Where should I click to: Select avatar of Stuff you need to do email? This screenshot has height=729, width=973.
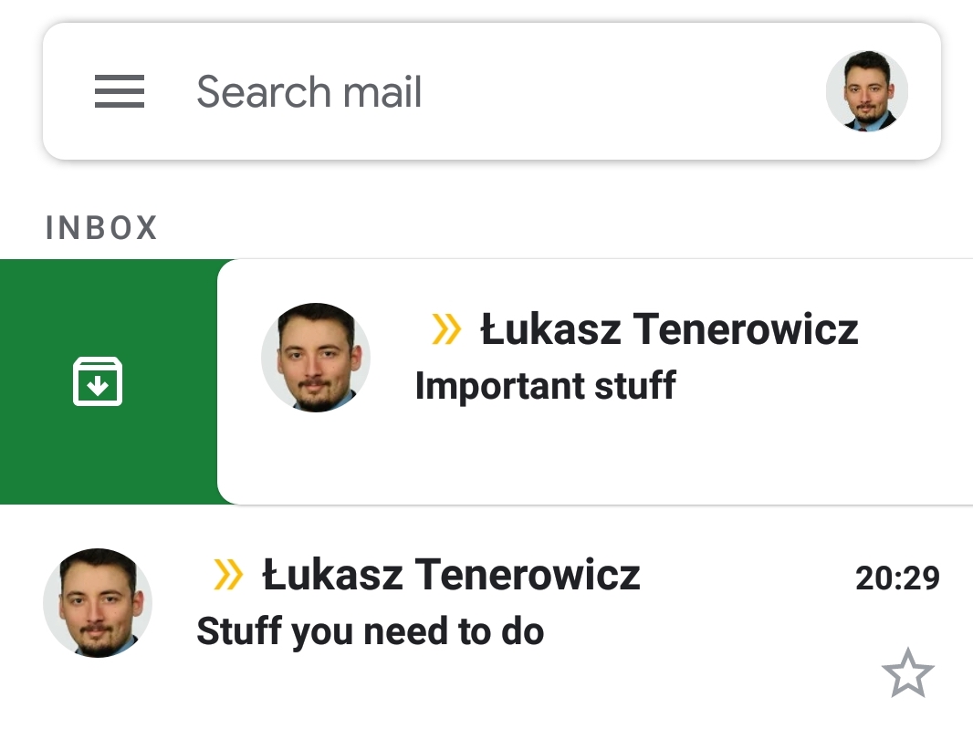[98, 602]
